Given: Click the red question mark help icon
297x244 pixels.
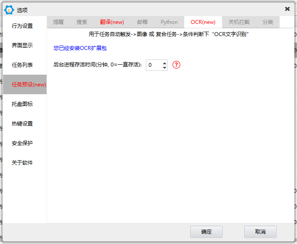Looking at the screenshot, I should point(176,65).
